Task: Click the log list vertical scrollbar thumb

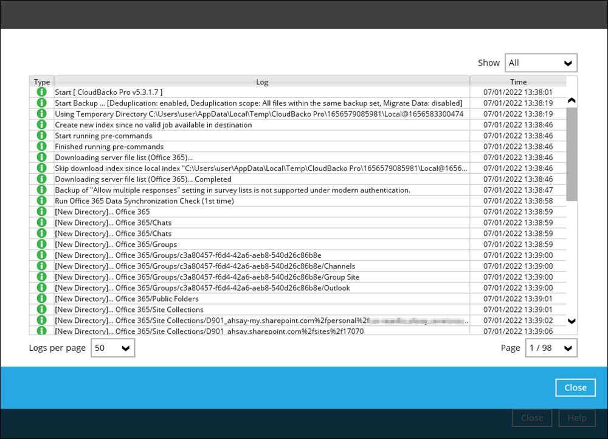Action: coord(572,154)
